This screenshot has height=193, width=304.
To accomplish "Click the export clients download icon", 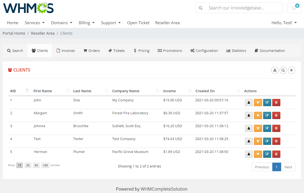I will [x=275, y=70].
